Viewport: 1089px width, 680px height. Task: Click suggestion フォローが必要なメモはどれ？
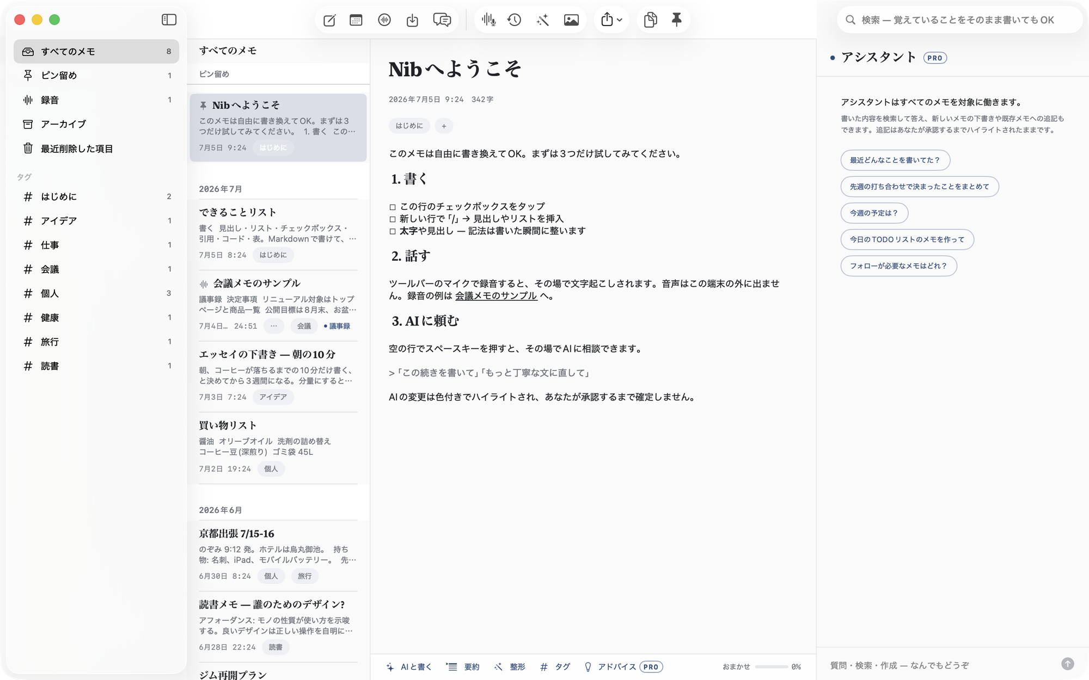pyautogui.click(x=898, y=266)
